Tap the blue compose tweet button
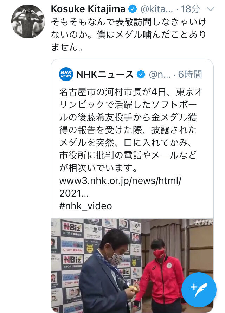The height and width of the screenshot is (313, 225). click(199, 290)
